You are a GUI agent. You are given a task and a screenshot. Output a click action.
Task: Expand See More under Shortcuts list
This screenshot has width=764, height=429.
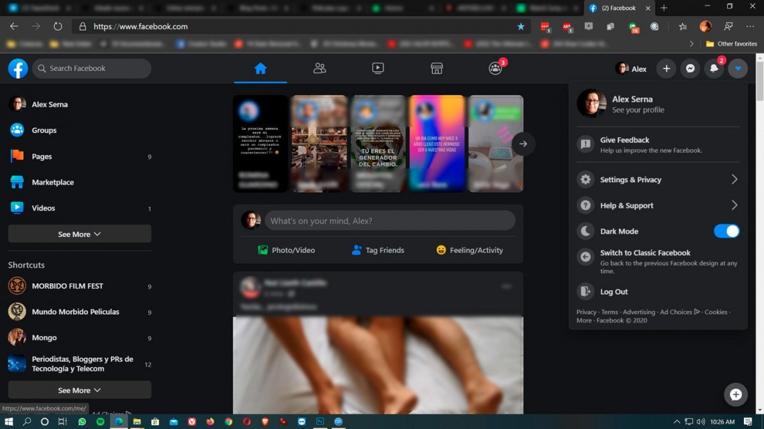[x=79, y=390]
